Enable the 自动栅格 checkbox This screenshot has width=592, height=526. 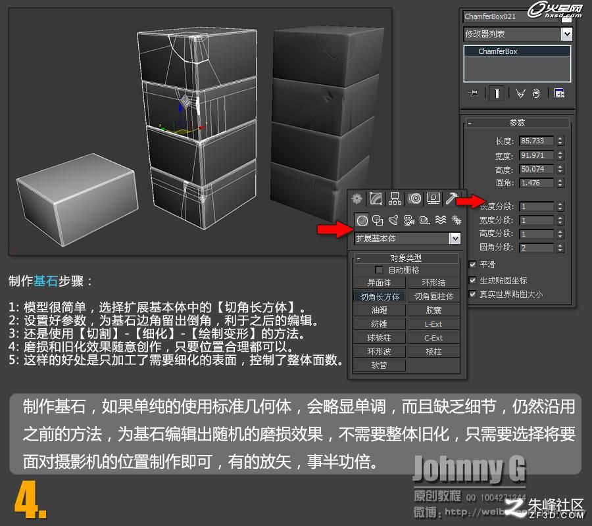coord(379,270)
